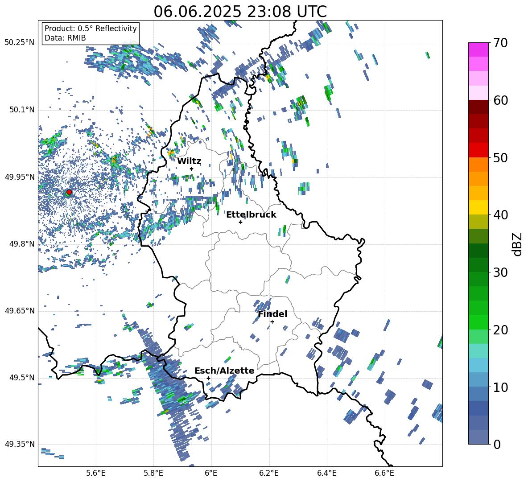Click the 6°E longitude label

pos(211,473)
